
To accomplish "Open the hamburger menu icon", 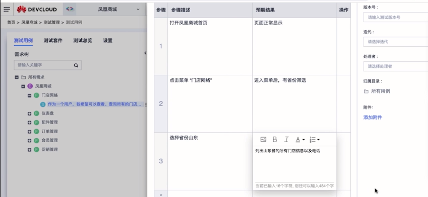I will click(7, 9).
